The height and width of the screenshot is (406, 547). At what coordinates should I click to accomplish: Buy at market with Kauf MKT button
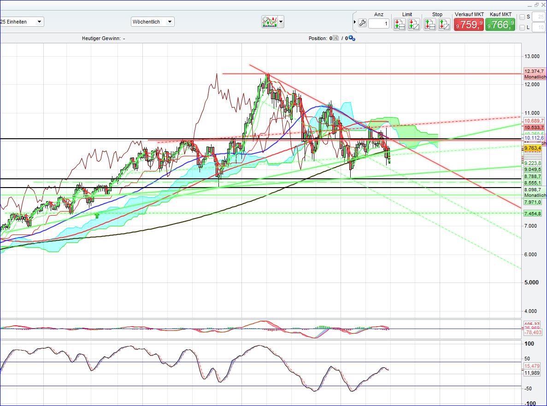[500, 24]
